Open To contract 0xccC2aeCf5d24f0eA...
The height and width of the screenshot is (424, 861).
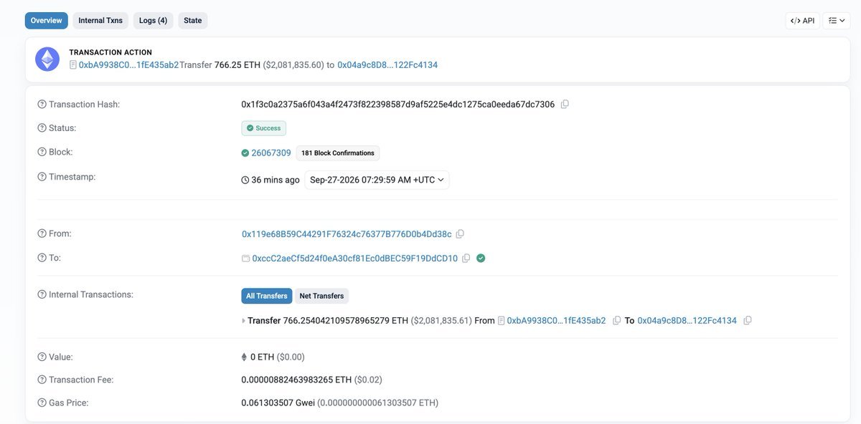354,258
